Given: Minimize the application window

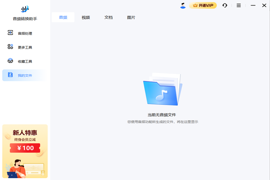Looking at the screenshot, I should 252,5.
